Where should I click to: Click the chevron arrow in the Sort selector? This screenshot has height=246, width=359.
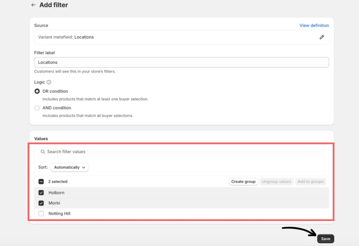(x=84, y=168)
